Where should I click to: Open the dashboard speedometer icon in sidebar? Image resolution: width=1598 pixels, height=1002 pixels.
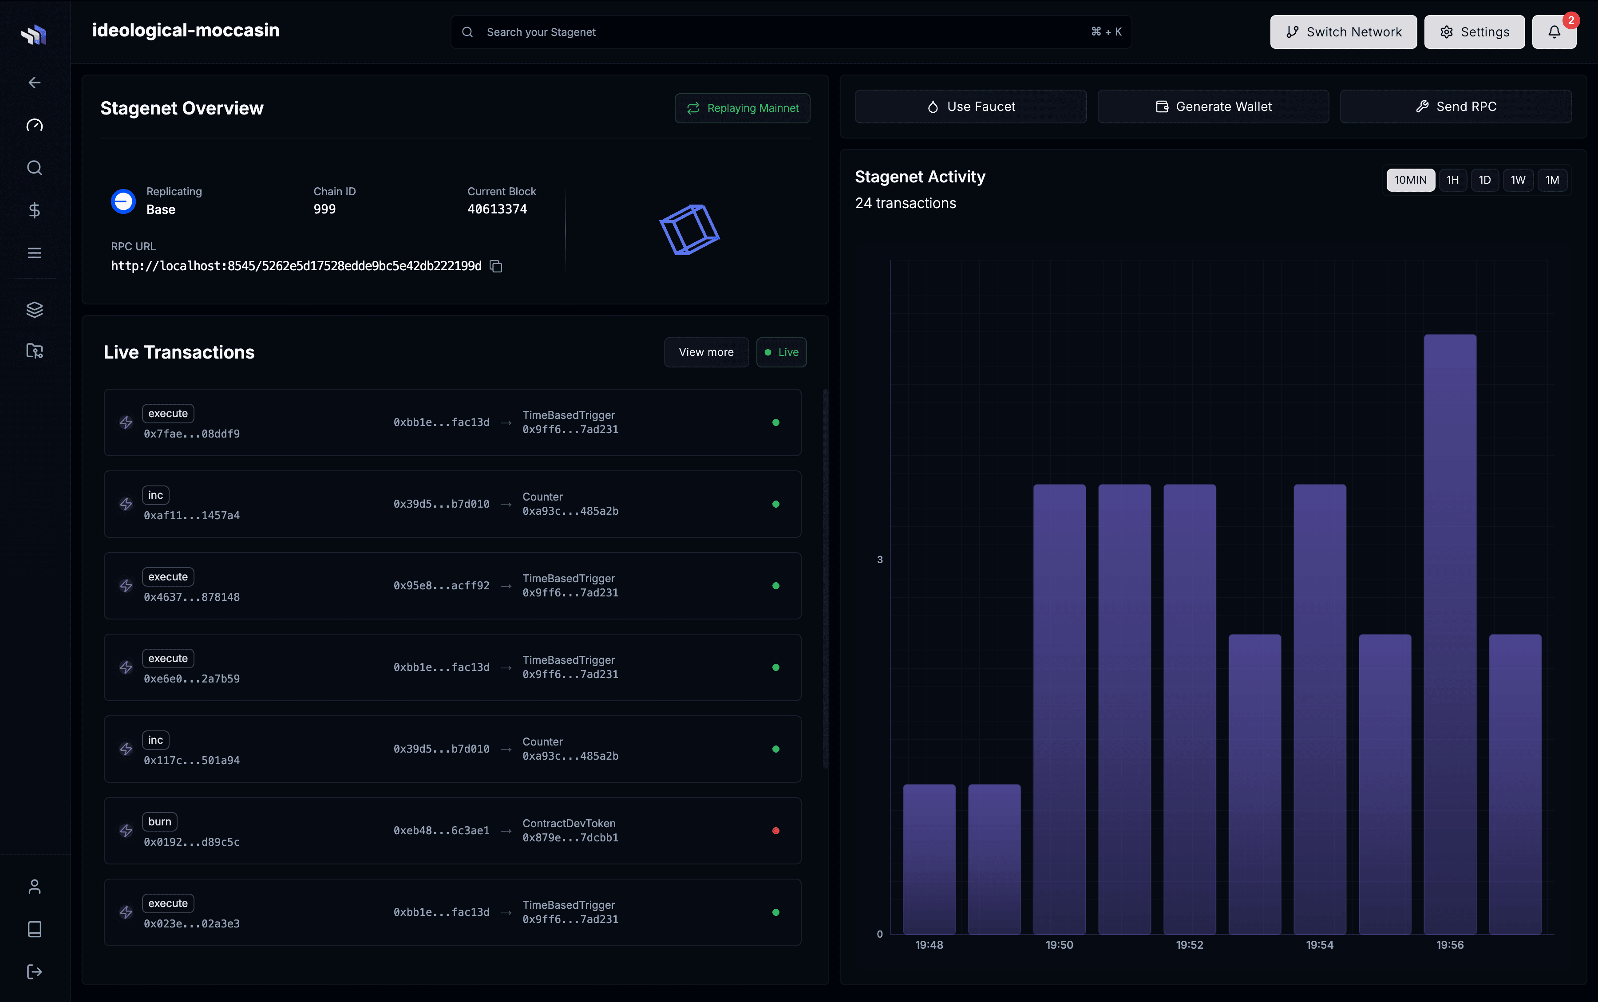point(35,125)
